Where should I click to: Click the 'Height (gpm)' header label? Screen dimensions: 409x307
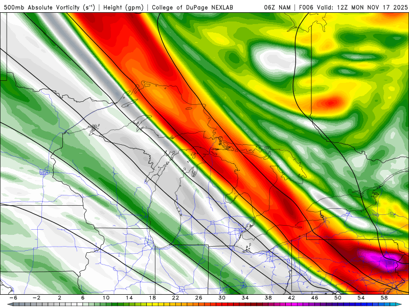click(123, 8)
